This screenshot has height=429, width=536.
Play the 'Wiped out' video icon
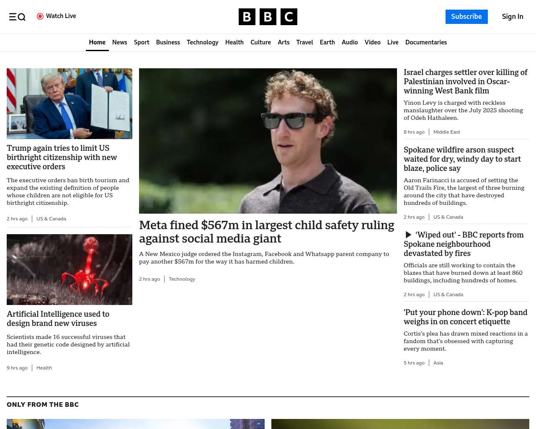pos(408,235)
